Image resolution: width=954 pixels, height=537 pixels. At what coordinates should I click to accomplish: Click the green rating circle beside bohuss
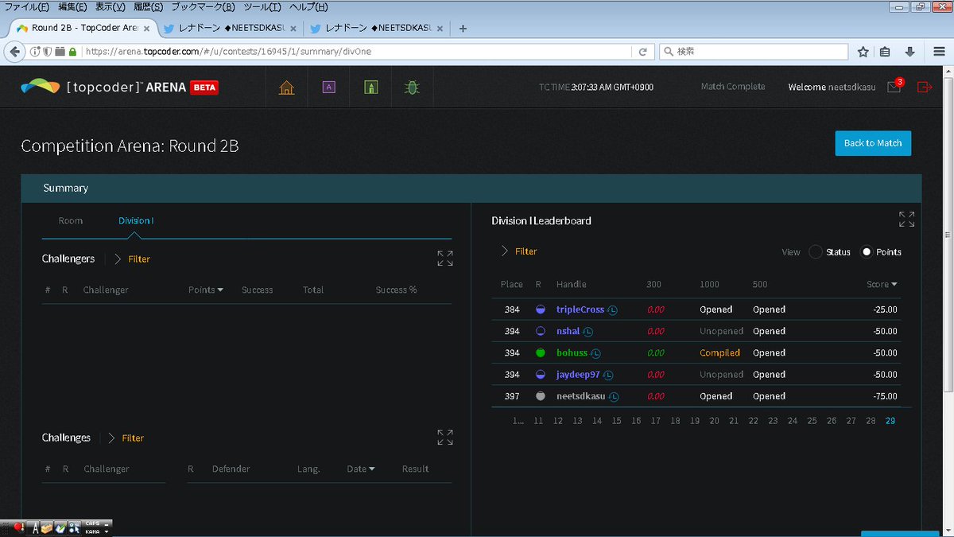click(x=540, y=353)
